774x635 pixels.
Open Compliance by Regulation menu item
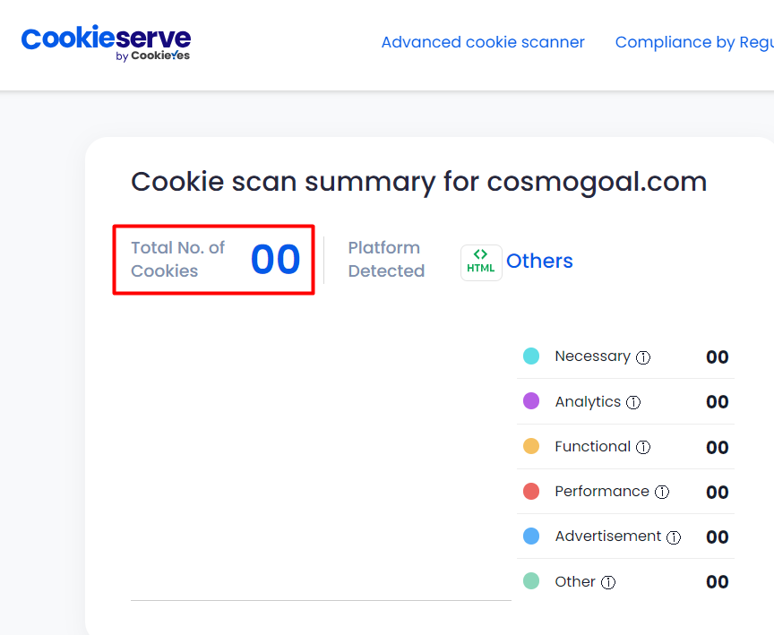[694, 42]
